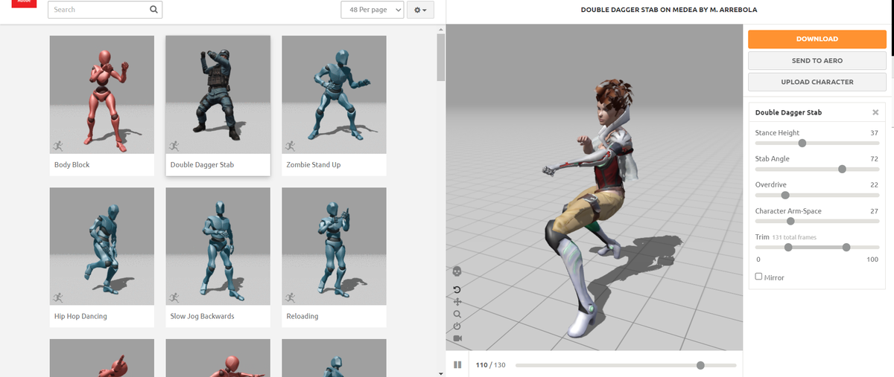The width and height of the screenshot is (894, 377).
Task: Click the running figure icon on Double Dagger Stab
Action: pyautogui.click(x=174, y=145)
